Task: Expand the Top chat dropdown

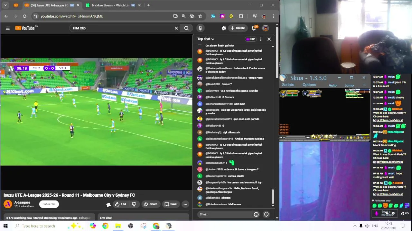Action: 206,39
